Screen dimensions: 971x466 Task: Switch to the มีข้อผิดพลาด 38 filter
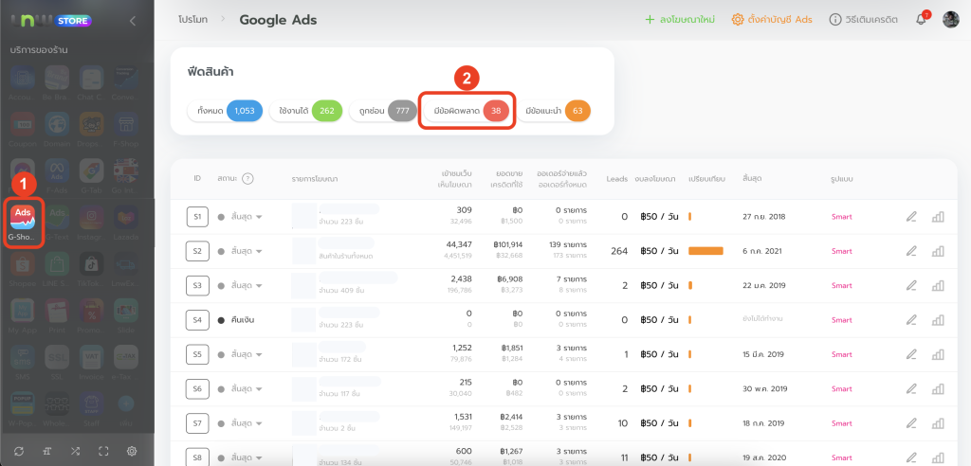point(468,111)
